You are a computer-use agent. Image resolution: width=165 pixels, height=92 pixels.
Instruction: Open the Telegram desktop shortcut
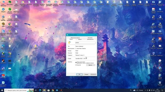pos(3,10)
